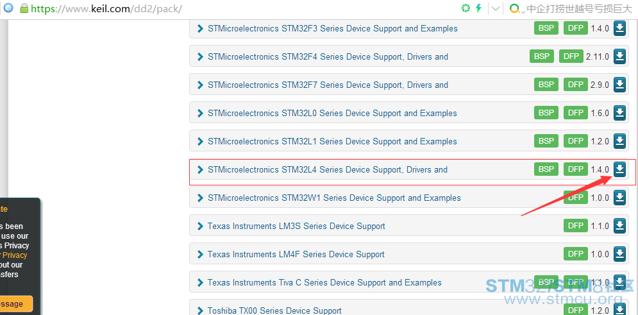Image resolution: width=638 pixels, height=315 pixels.
Task: Click DFP badge on LM3S row
Action: (x=576, y=225)
